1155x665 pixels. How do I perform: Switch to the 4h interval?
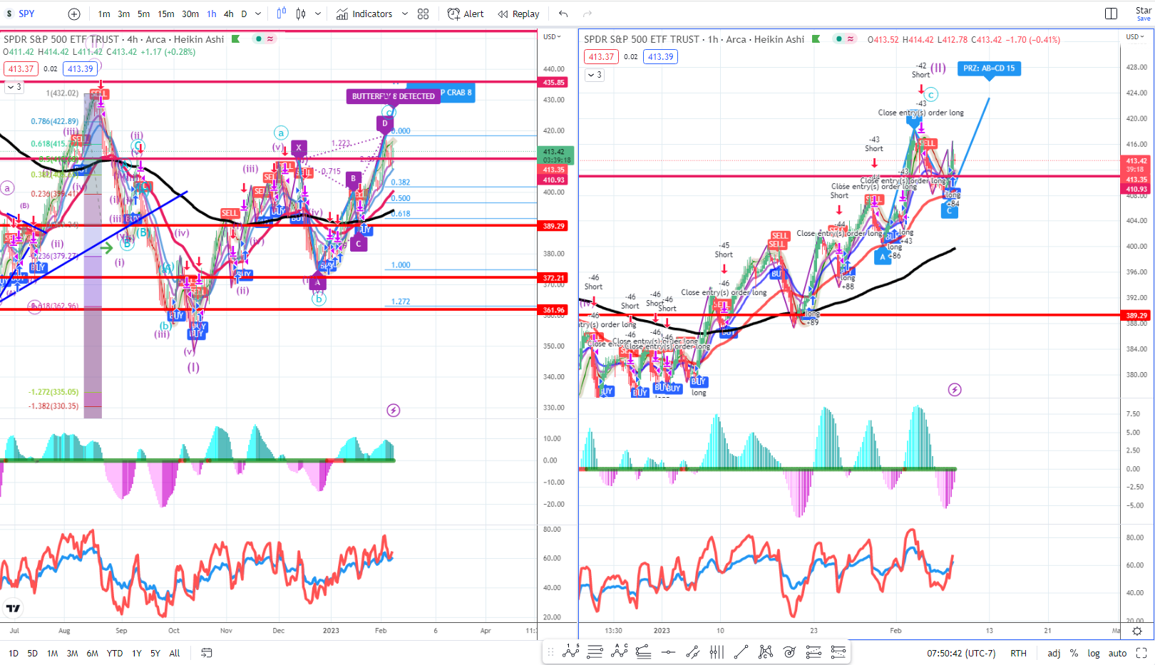(x=228, y=14)
